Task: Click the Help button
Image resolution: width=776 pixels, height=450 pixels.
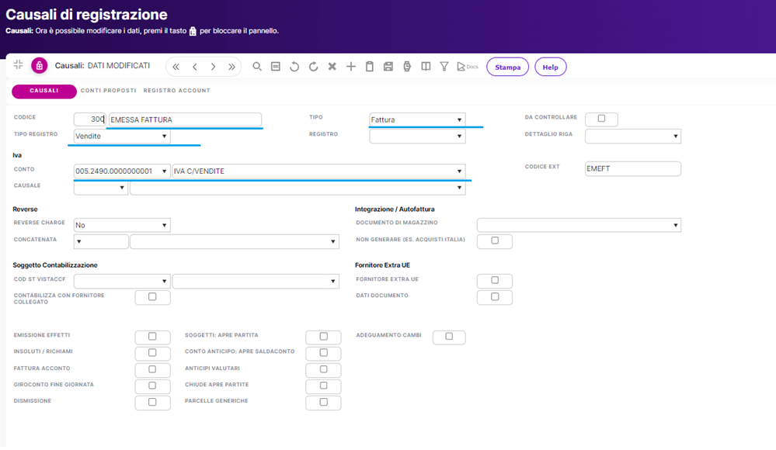Action: click(550, 67)
